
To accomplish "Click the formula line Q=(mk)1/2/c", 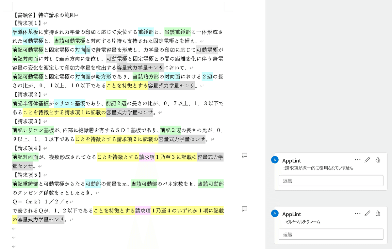I will click(x=41, y=202).
